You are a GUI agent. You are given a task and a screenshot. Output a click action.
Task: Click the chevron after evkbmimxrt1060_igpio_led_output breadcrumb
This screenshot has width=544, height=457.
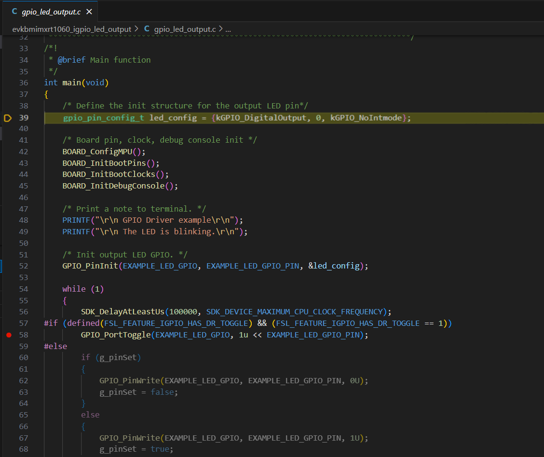[136, 29]
